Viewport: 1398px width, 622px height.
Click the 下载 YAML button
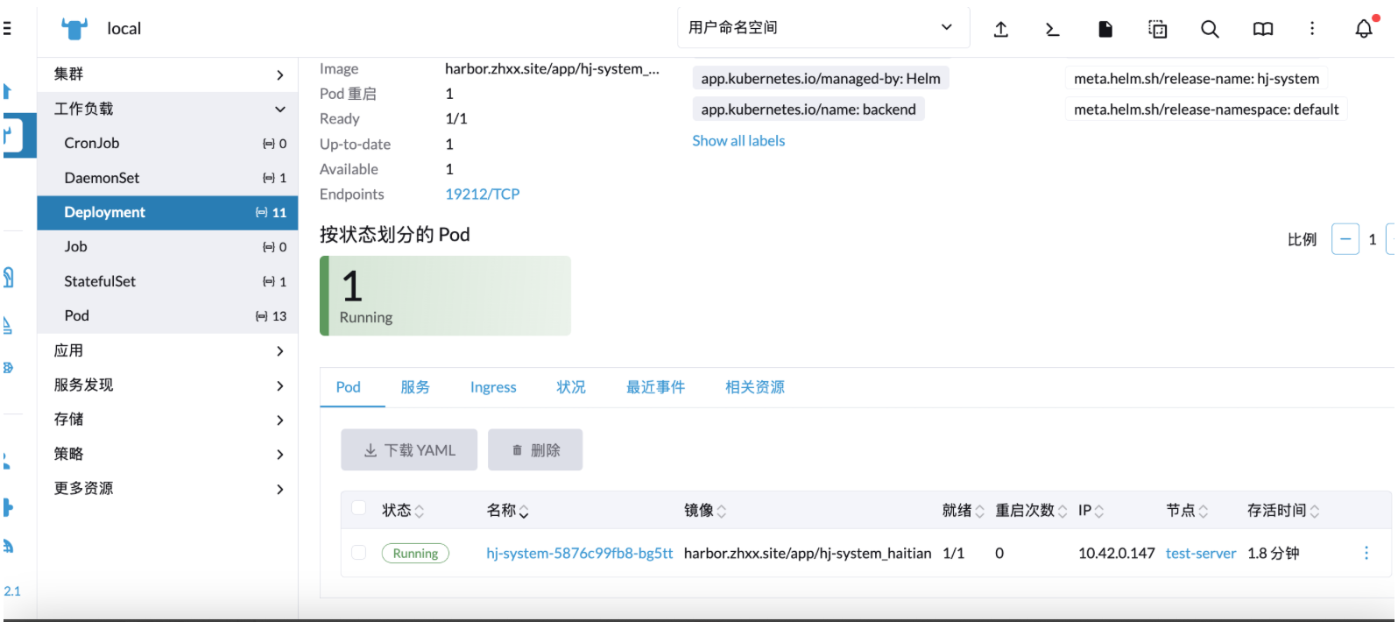click(x=409, y=450)
